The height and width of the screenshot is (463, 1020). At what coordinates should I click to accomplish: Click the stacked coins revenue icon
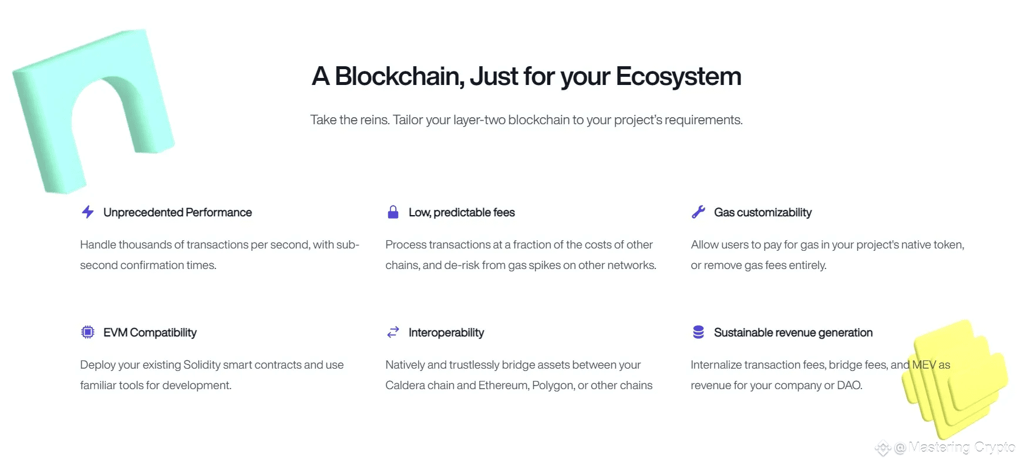[x=698, y=332]
